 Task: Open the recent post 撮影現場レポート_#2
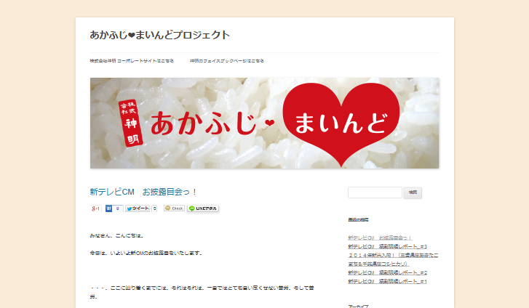pos(388,272)
